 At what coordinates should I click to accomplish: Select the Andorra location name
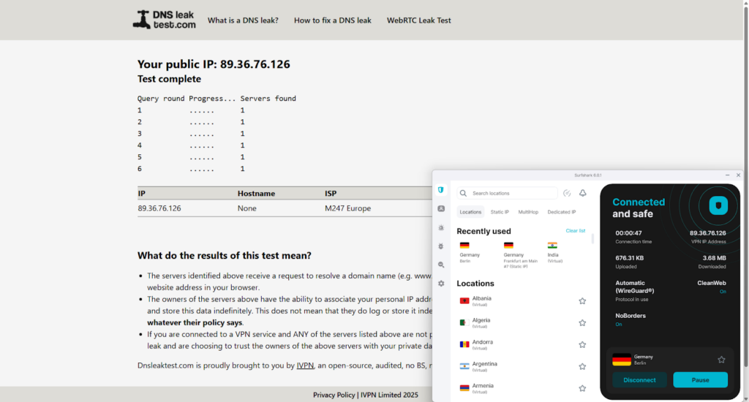[x=483, y=342]
